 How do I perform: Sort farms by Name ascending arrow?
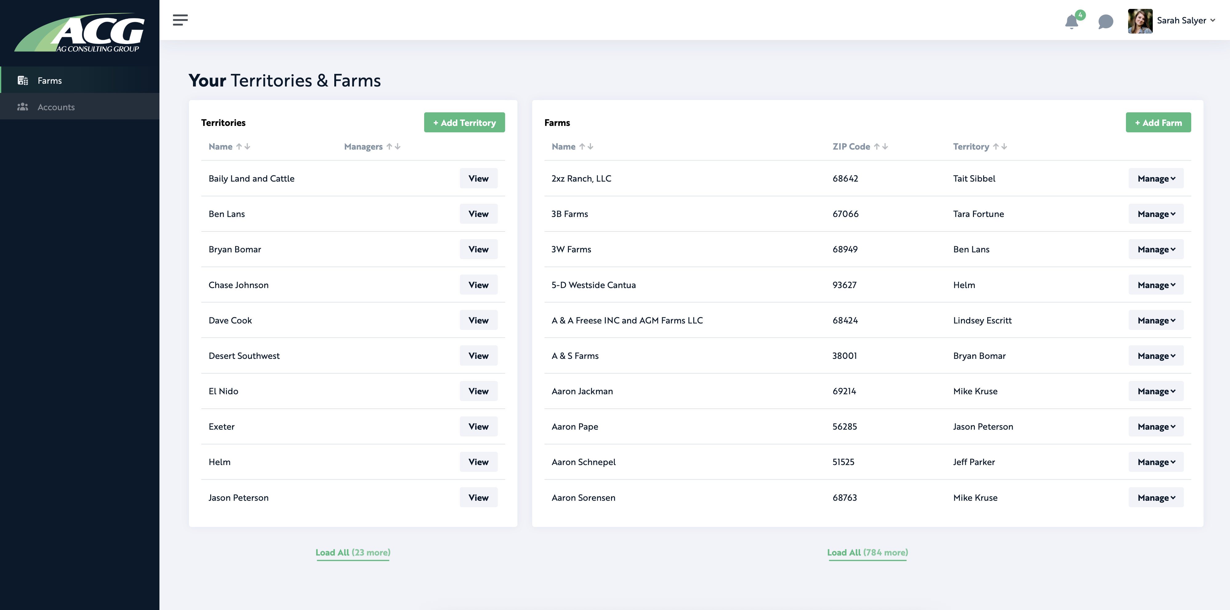[582, 146]
